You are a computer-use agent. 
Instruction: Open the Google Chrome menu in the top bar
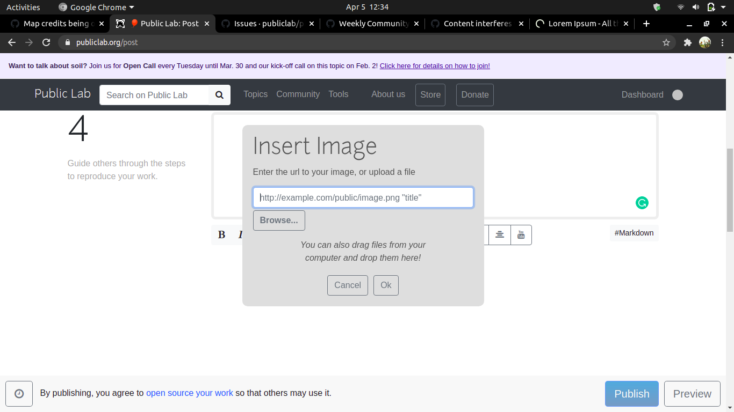click(96, 7)
